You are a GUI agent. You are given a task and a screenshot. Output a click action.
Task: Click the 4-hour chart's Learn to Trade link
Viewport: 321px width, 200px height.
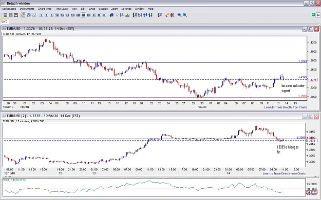pos(286,107)
